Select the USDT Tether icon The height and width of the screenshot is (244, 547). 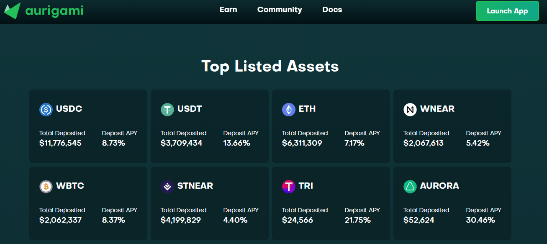[167, 110]
